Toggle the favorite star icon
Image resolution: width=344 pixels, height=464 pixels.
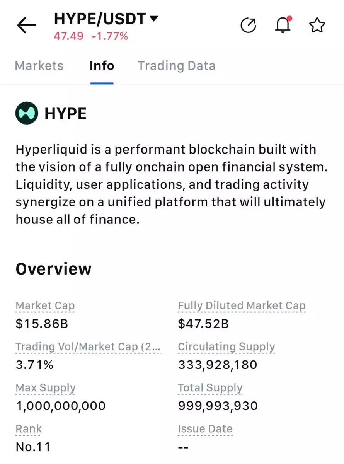coord(317,26)
